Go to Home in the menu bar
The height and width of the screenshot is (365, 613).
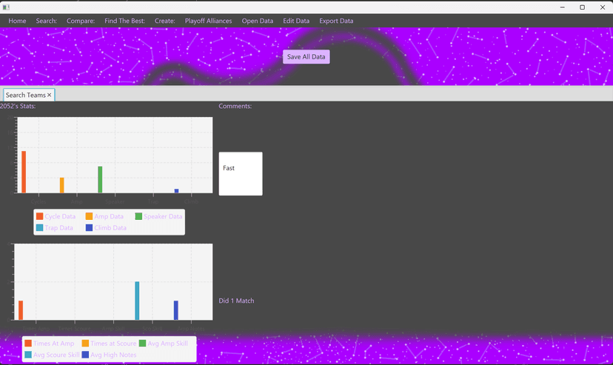17,21
